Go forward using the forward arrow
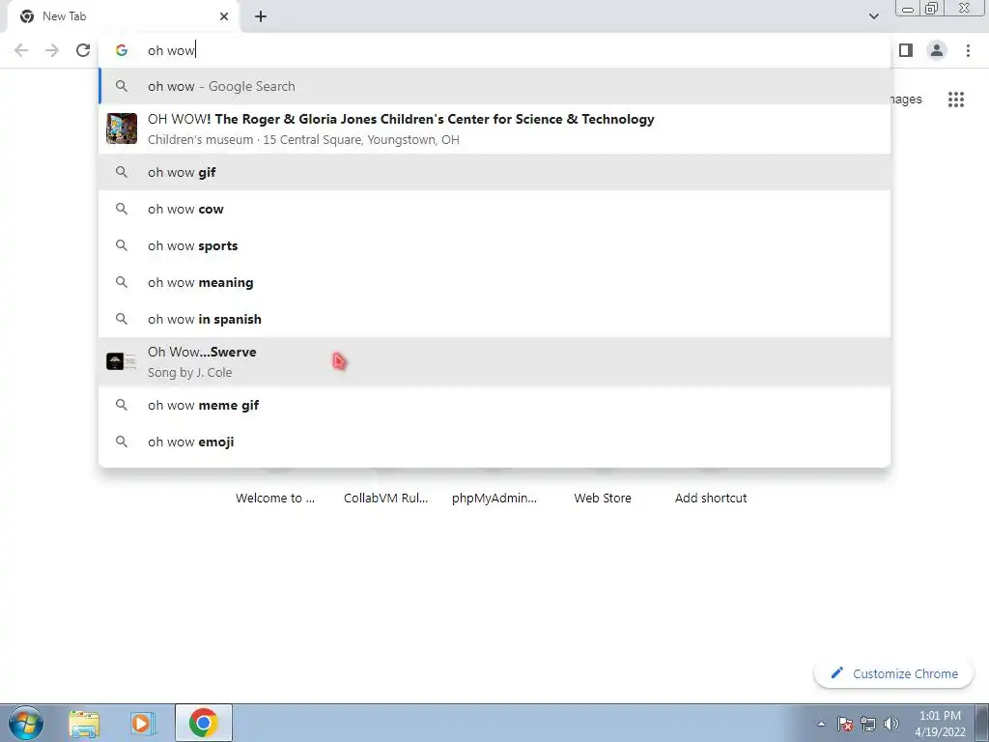The image size is (989, 742). [52, 50]
